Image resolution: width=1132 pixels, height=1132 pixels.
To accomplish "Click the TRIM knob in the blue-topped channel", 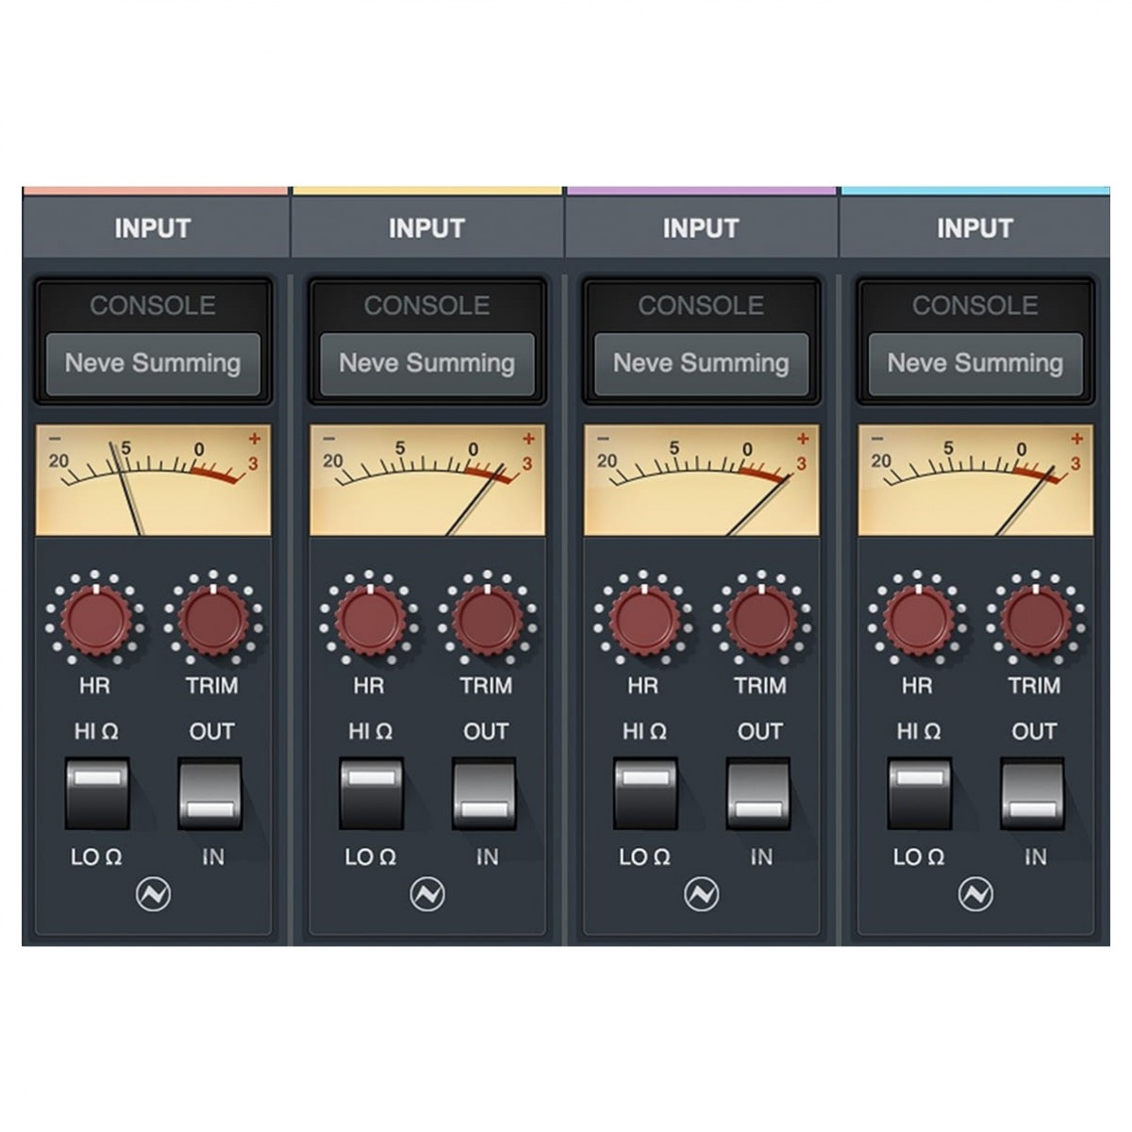I will pyautogui.click(x=1036, y=619).
